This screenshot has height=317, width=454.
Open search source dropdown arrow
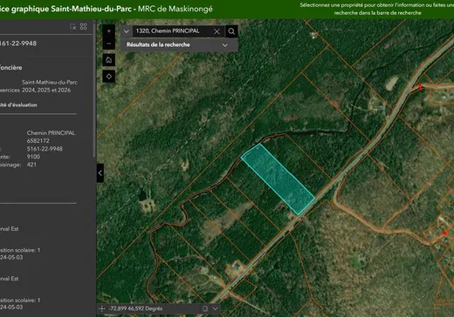click(x=127, y=31)
